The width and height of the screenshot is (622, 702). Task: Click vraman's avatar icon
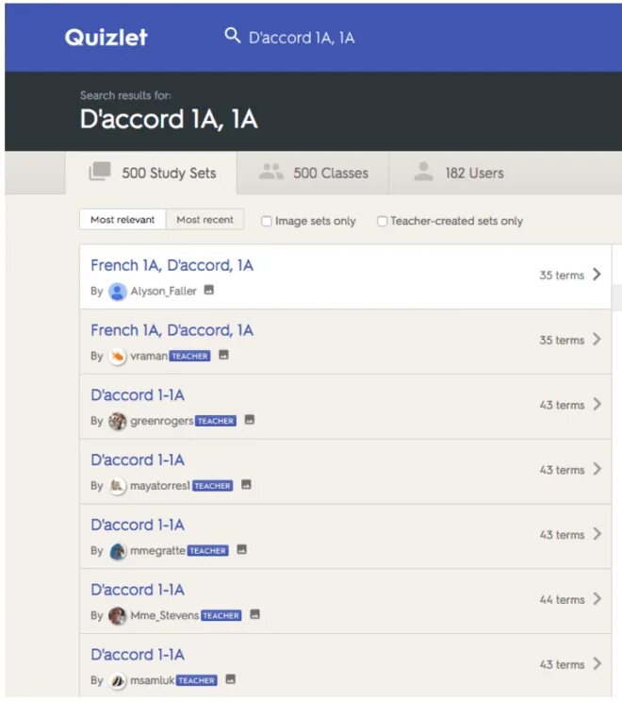pyautogui.click(x=118, y=357)
